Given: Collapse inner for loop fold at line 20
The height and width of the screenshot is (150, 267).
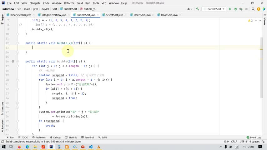Looking at the screenshot, I should point(18,80).
